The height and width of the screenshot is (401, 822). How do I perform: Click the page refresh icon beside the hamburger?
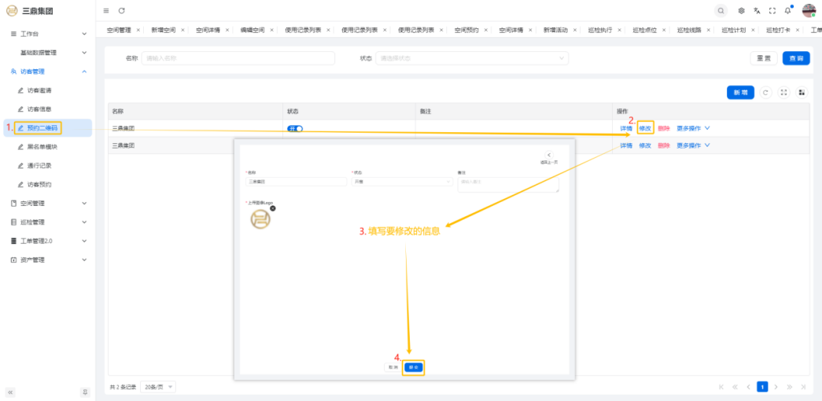[x=121, y=10]
